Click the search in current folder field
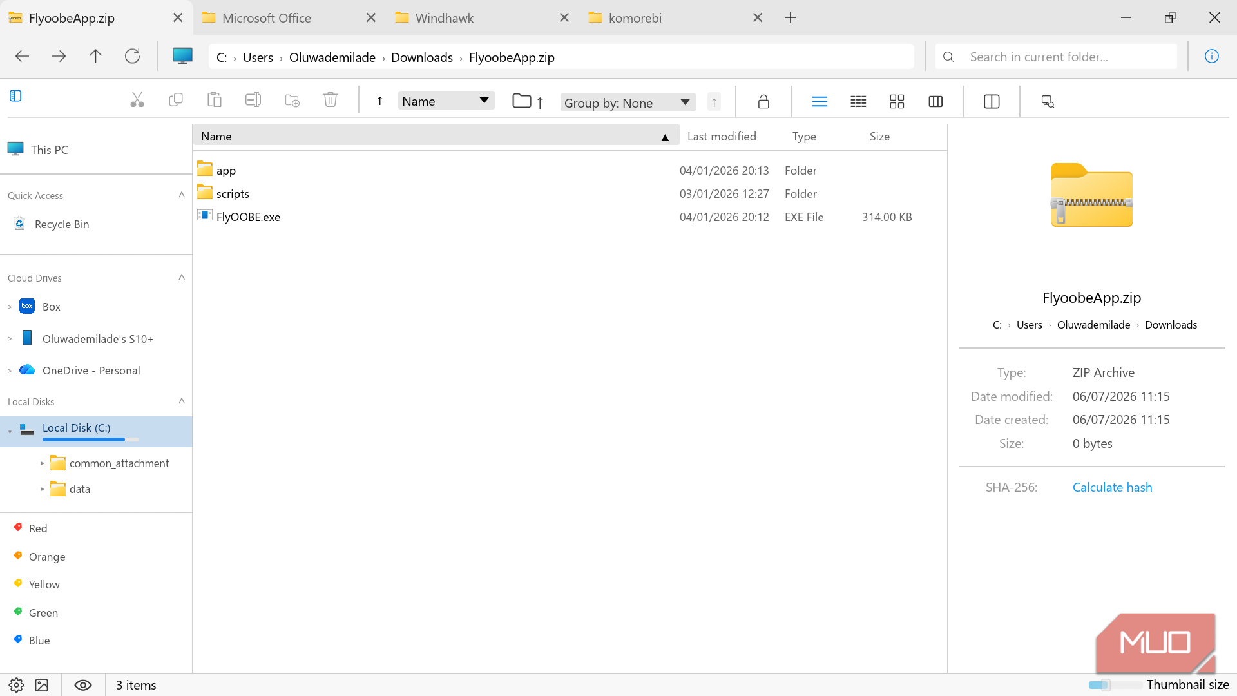The width and height of the screenshot is (1237, 696). coord(1057,57)
